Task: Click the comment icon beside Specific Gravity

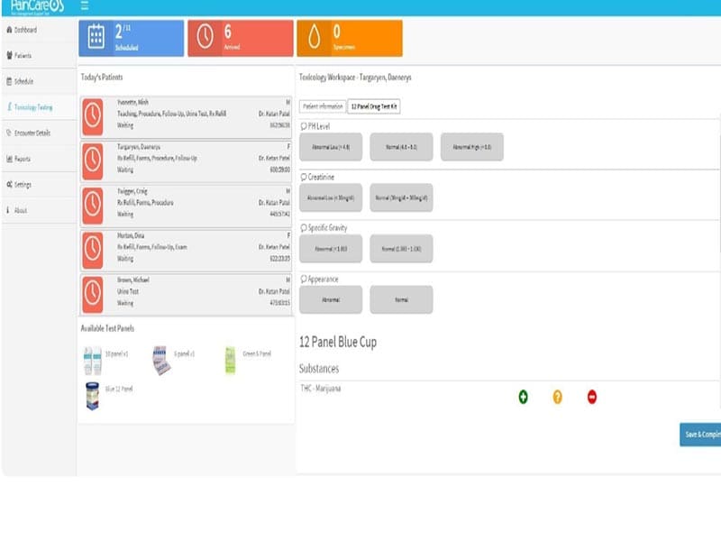Action: coord(304,228)
